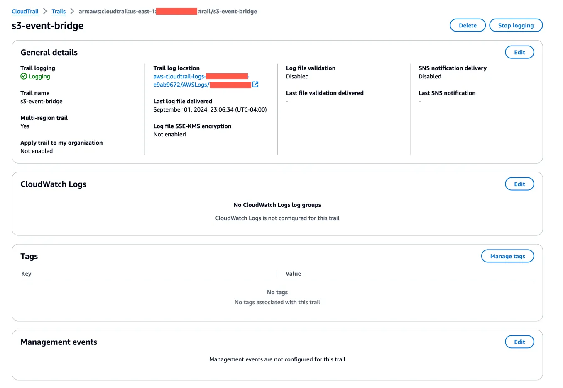Click the e9ab9672/AWSLogs log path link

[181, 85]
